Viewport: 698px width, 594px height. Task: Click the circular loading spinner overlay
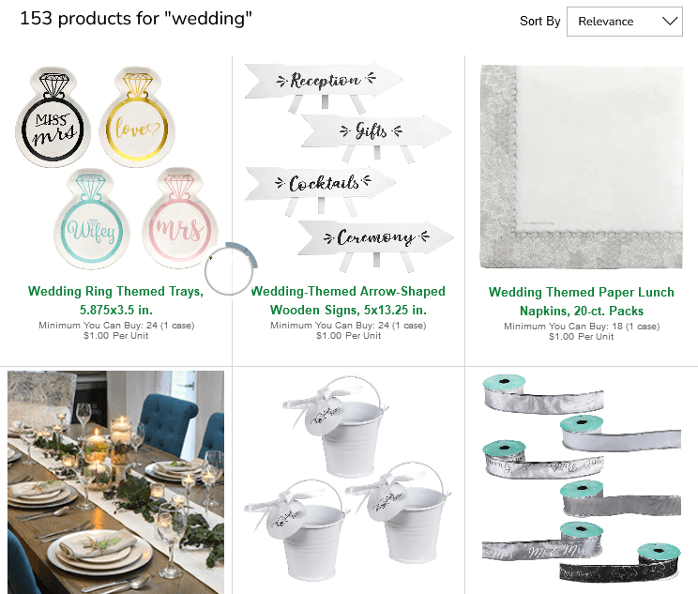point(231,268)
